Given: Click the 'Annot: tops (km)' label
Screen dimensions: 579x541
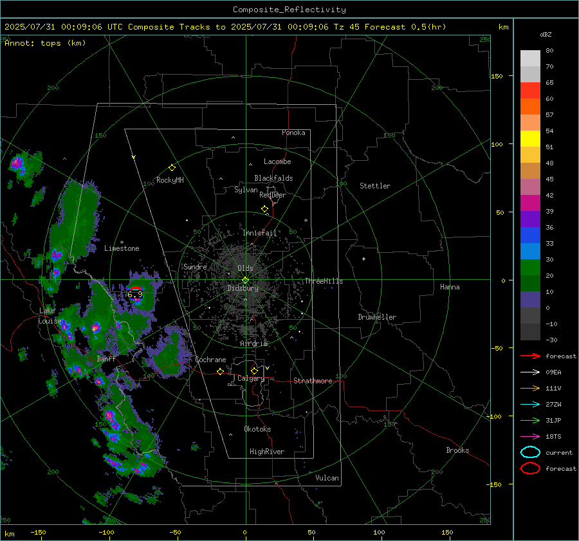Looking at the screenshot, I should tap(45, 43).
